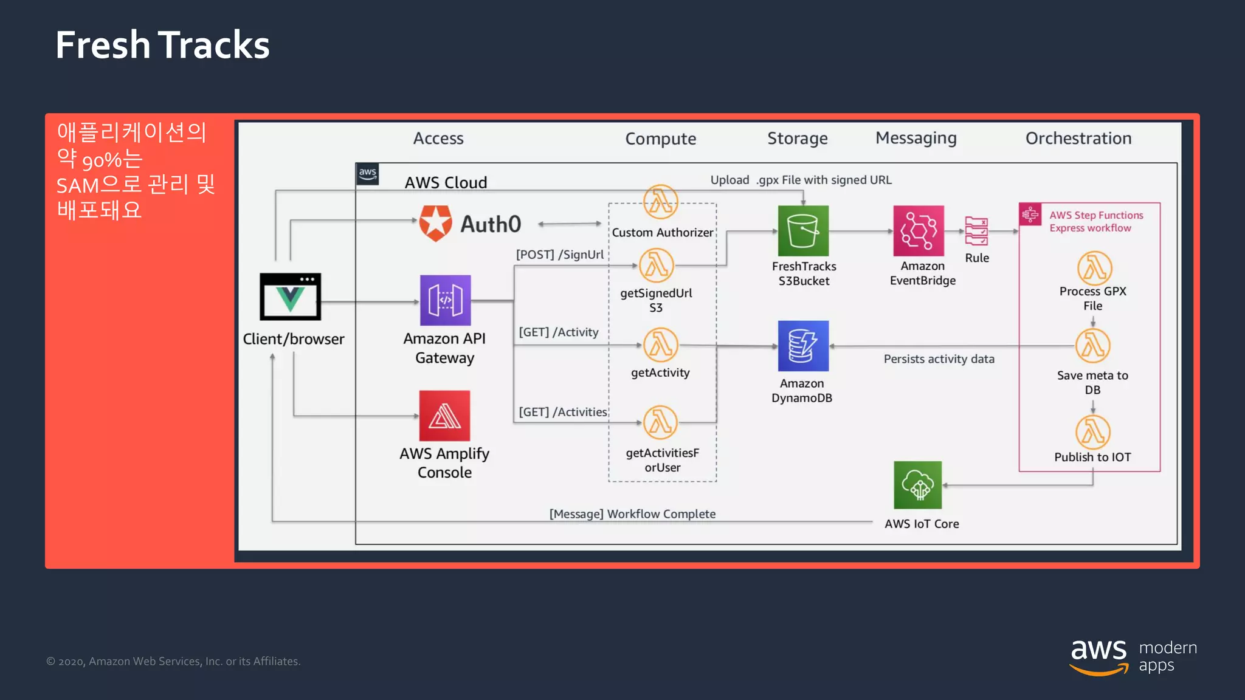Click the Orchestration column heading
Viewport: 1245px width, 700px height.
pos(1078,139)
